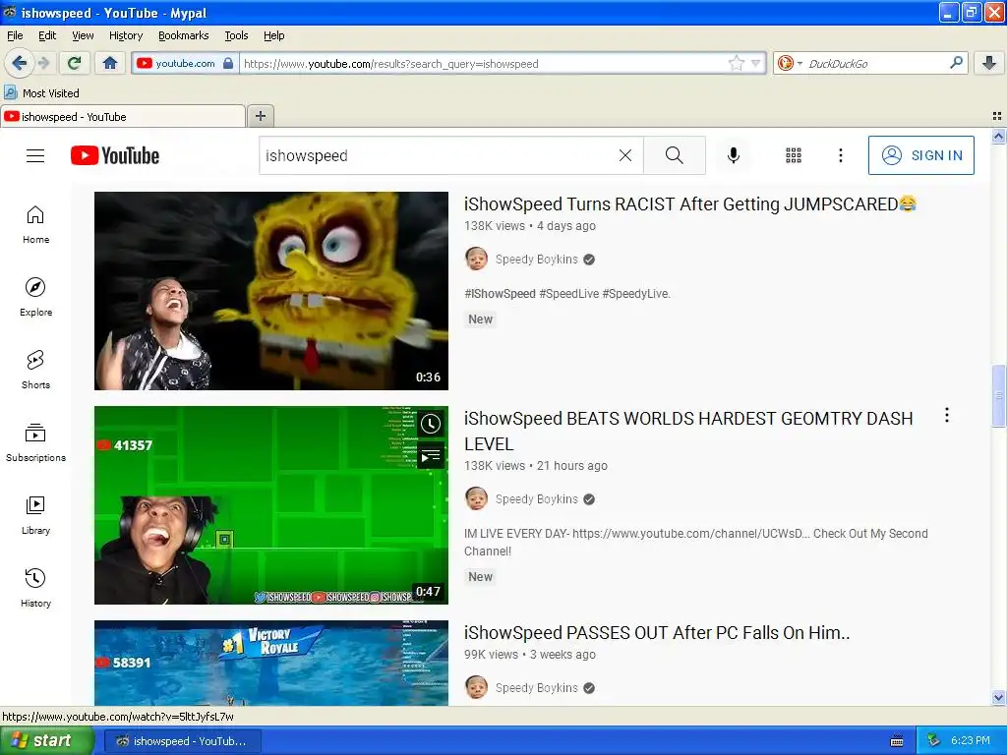Open the File menu
The image size is (1007, 755).
click(15, 35)
